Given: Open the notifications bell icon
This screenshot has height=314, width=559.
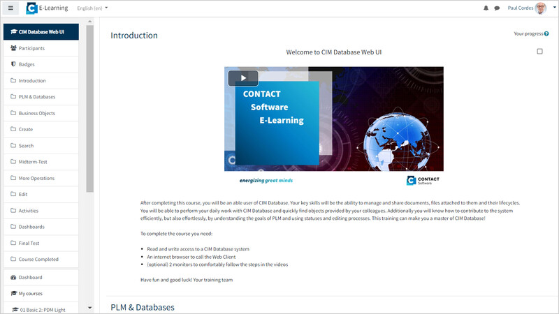Looking at the screenshot, I should pos(486,8).
